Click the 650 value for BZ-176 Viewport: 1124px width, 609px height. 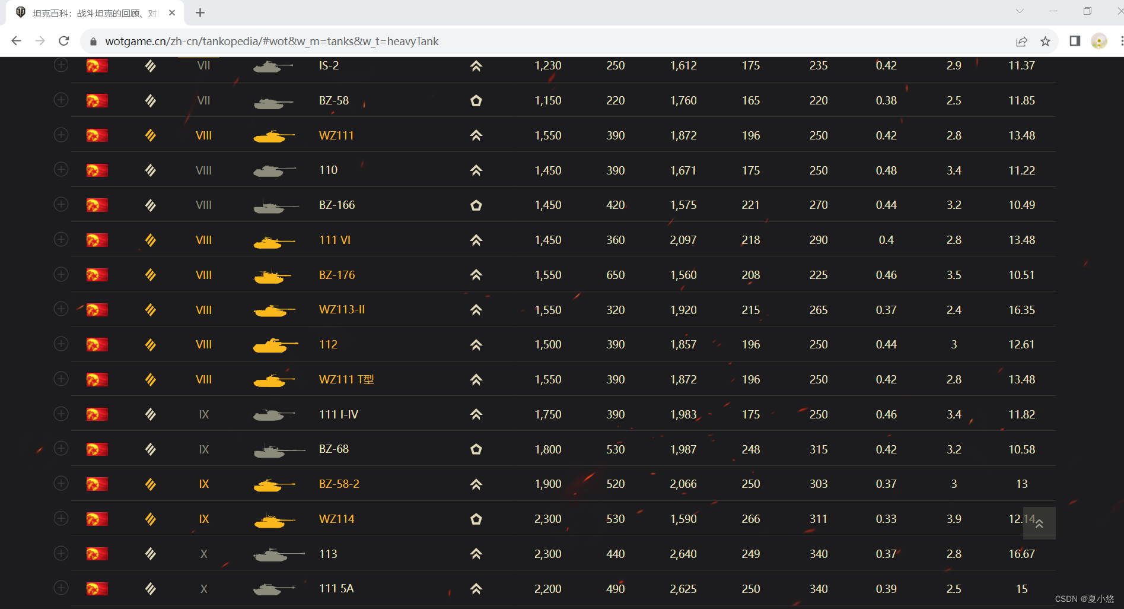tap(616, 275)
